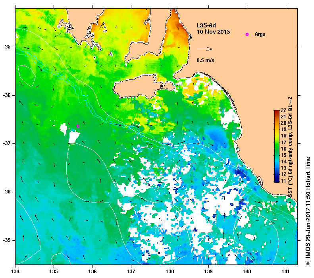314x278 pixels.
Task: Click the 140 longitude axis label
Action: tap(247, 271)
